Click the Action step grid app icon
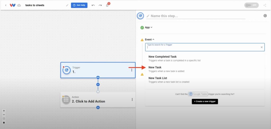Image resolution: width=271 pixels, height=129 pixels. 66,100
